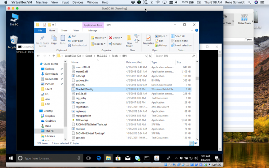Launch Microsoft Edge from taskbar
This screenshot has width=269, height=168.
click(x=99, y=158)
